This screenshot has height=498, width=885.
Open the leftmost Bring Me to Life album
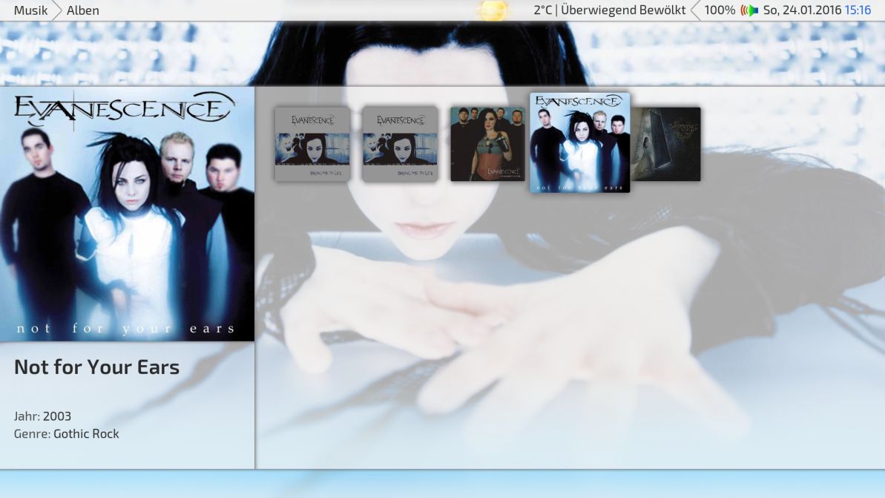pyautogui.click(x=312, y=145)
